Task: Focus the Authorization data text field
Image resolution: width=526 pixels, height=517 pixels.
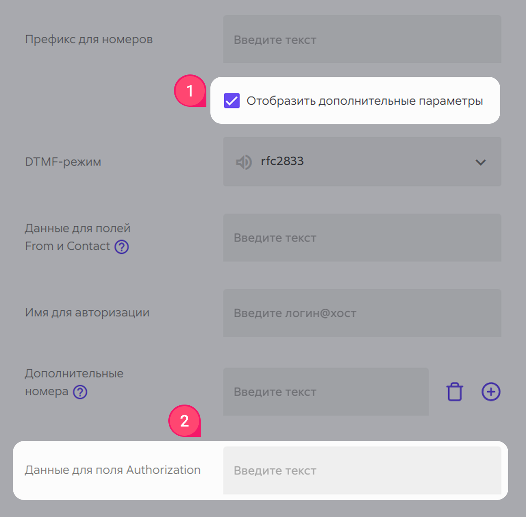Action: [362, 470]
